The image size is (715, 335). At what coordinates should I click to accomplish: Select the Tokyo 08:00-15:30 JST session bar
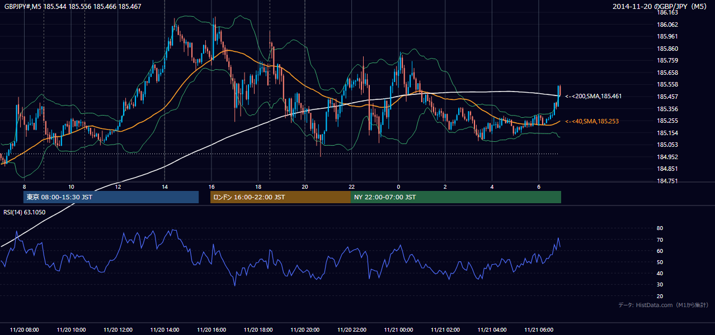coord(111,197)
